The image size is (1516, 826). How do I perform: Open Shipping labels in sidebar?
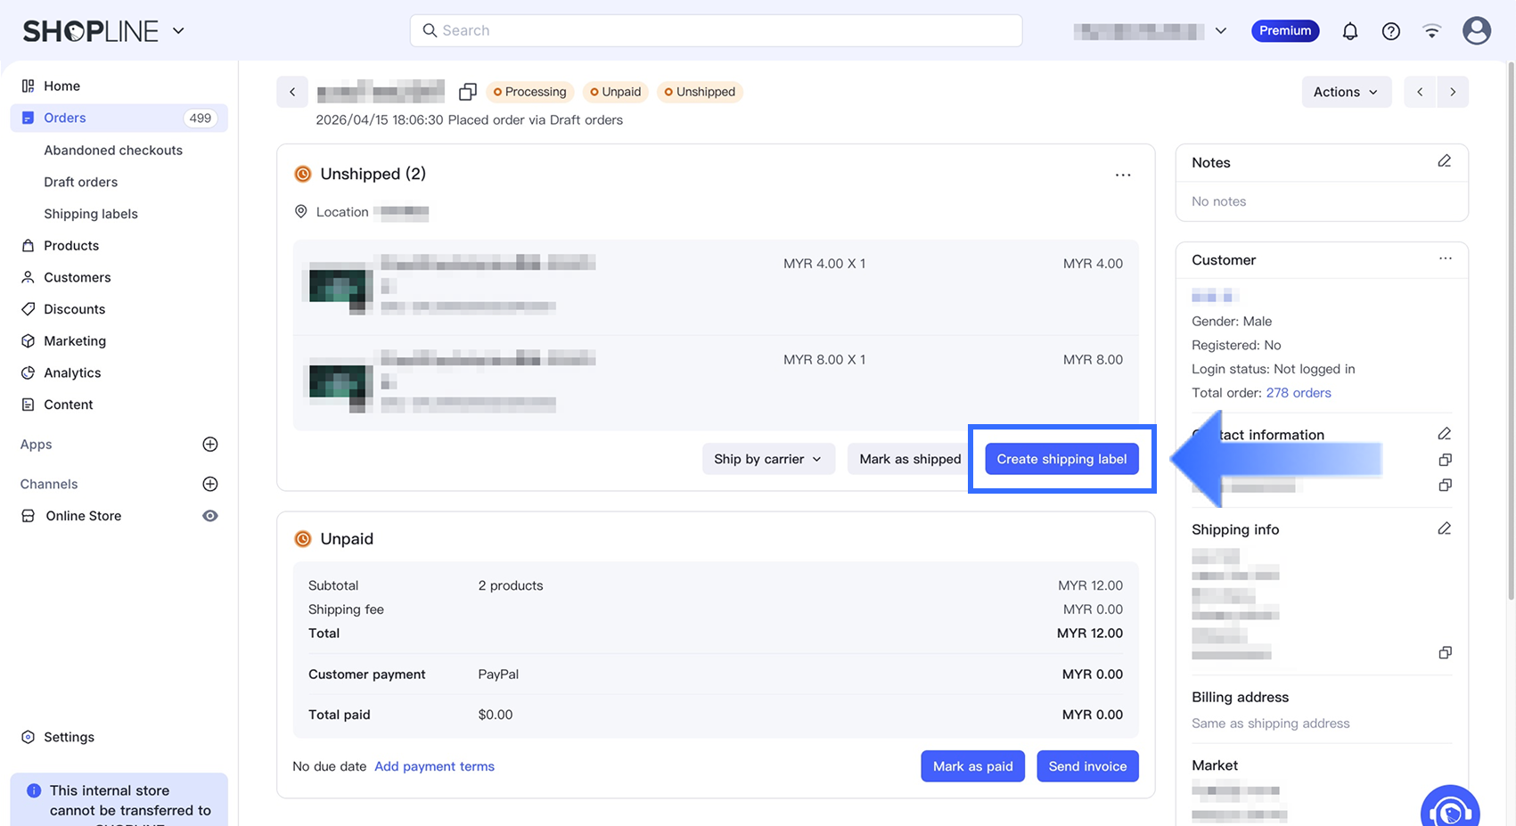tap(91, 214)
